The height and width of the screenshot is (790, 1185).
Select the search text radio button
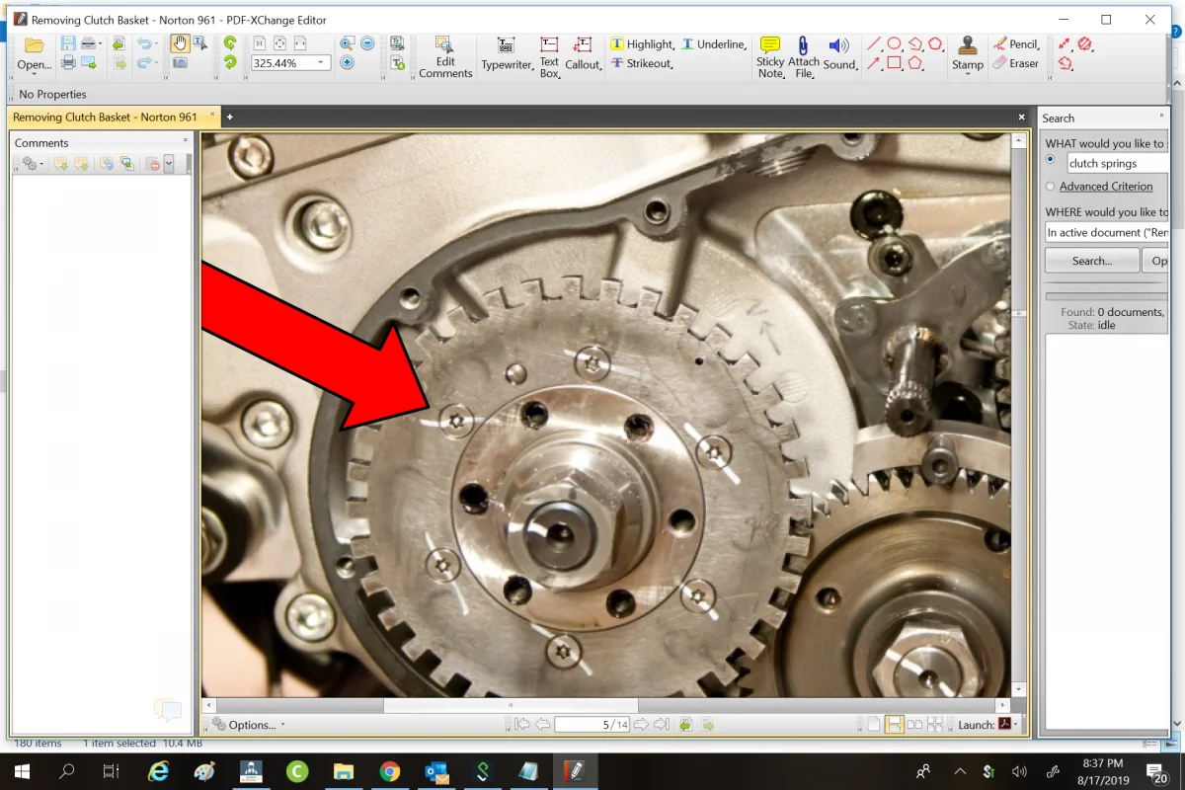pos(1051,160)
